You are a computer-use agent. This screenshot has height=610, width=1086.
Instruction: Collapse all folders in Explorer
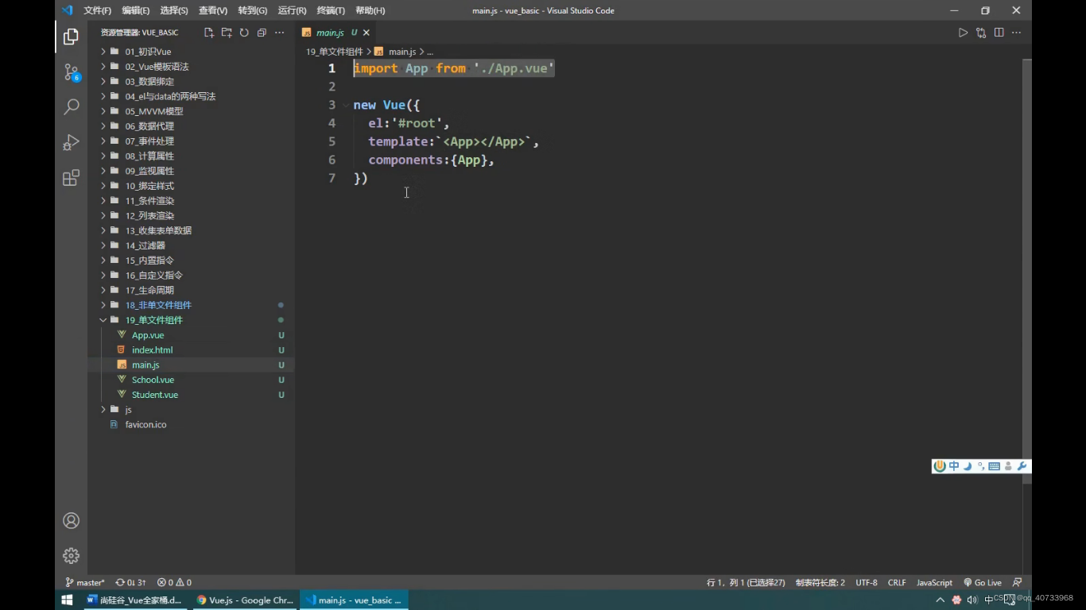[x=262, y=33]
